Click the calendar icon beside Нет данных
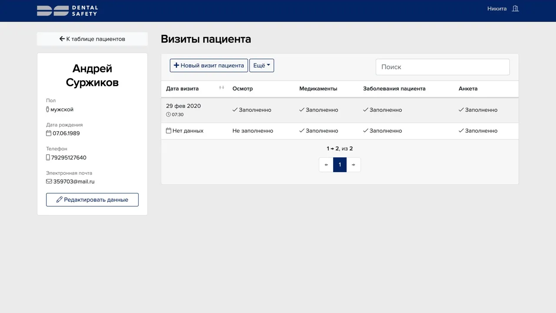 pos(169,130)
